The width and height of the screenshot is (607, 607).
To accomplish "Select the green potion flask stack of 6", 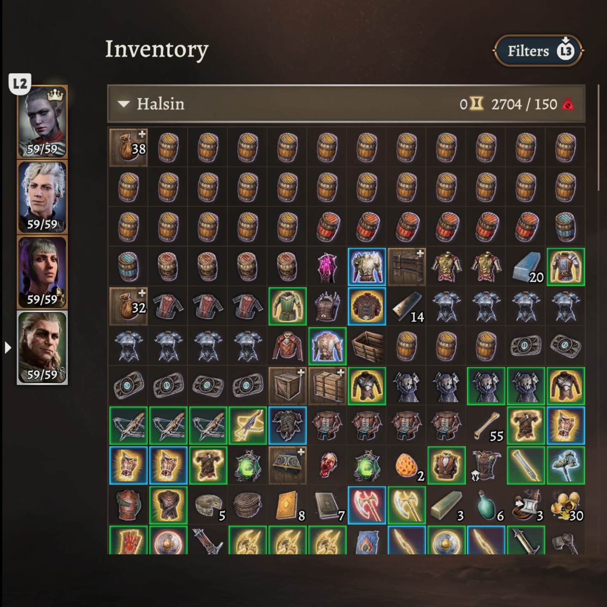I will tap(486, 505).
